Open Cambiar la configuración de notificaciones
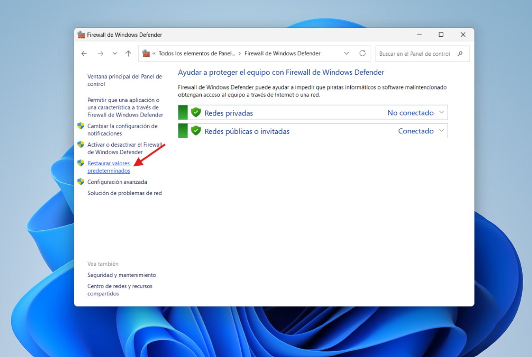532x357 pixels. 122,130
